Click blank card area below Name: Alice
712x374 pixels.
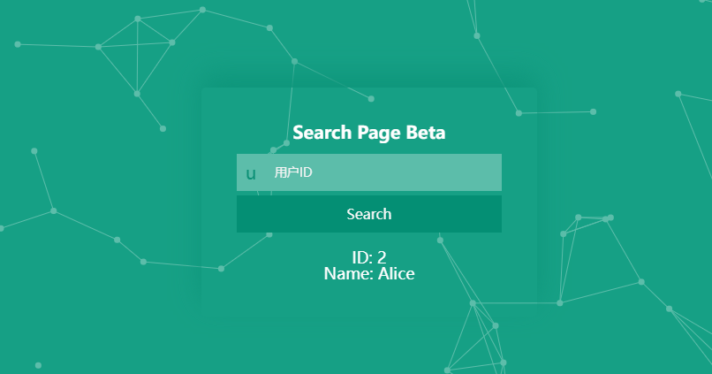[x=368, y=298]
